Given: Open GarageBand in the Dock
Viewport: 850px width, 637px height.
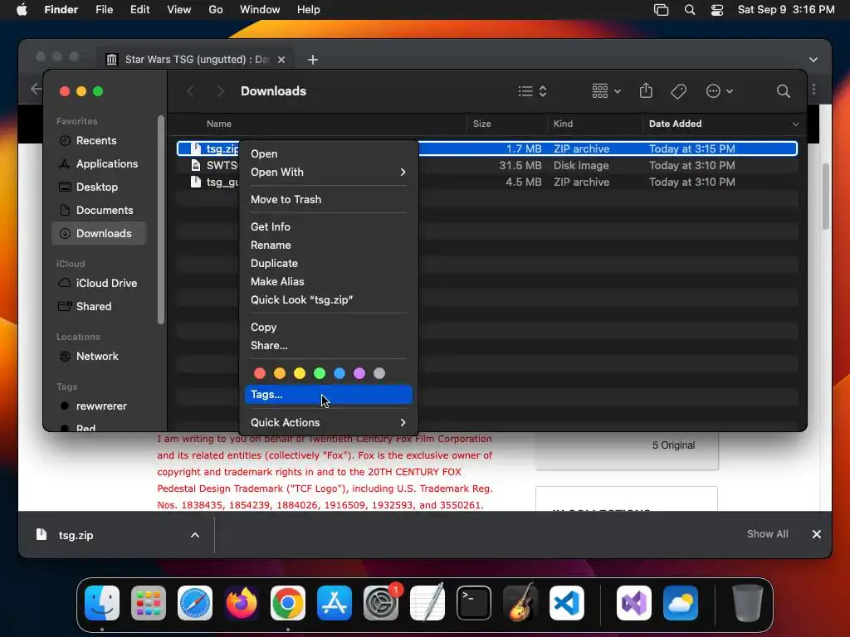Looking at the screenshot, I should coord(520,603).
